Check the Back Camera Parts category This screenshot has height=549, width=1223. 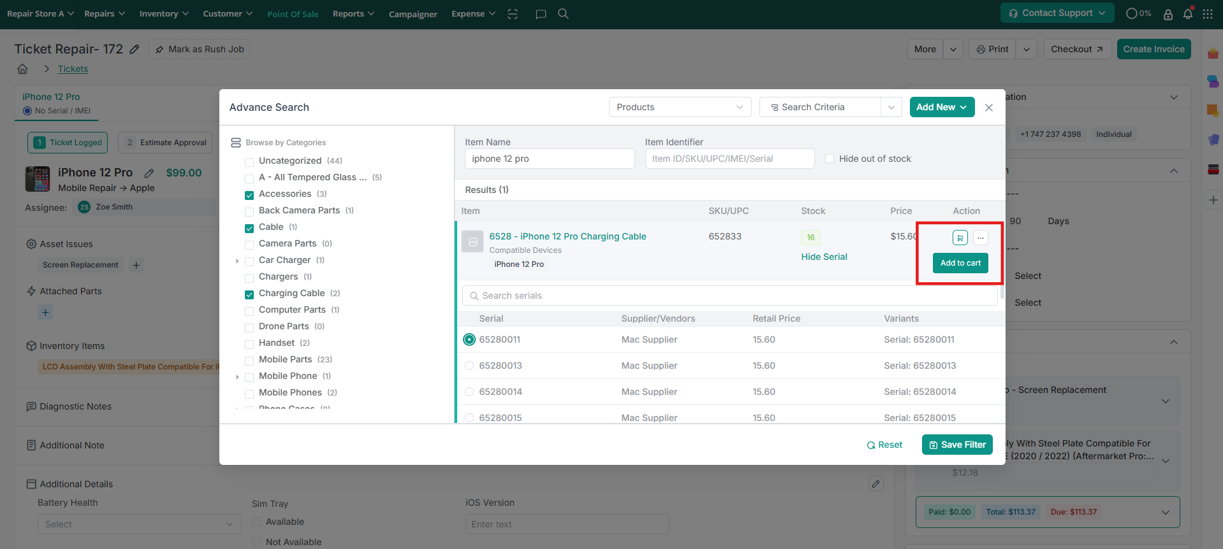[249, 211]
